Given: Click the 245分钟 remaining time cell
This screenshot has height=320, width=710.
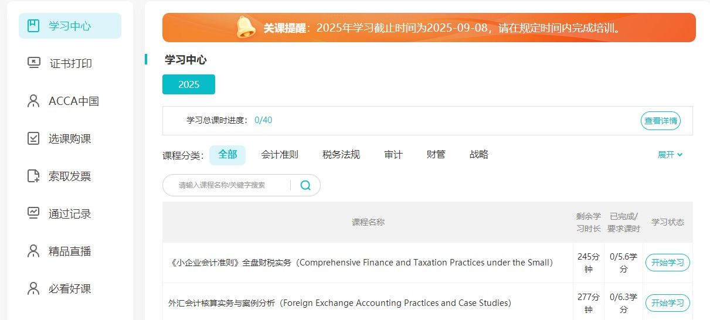Looking at the screenshot, I should click(x=589, y=263).
